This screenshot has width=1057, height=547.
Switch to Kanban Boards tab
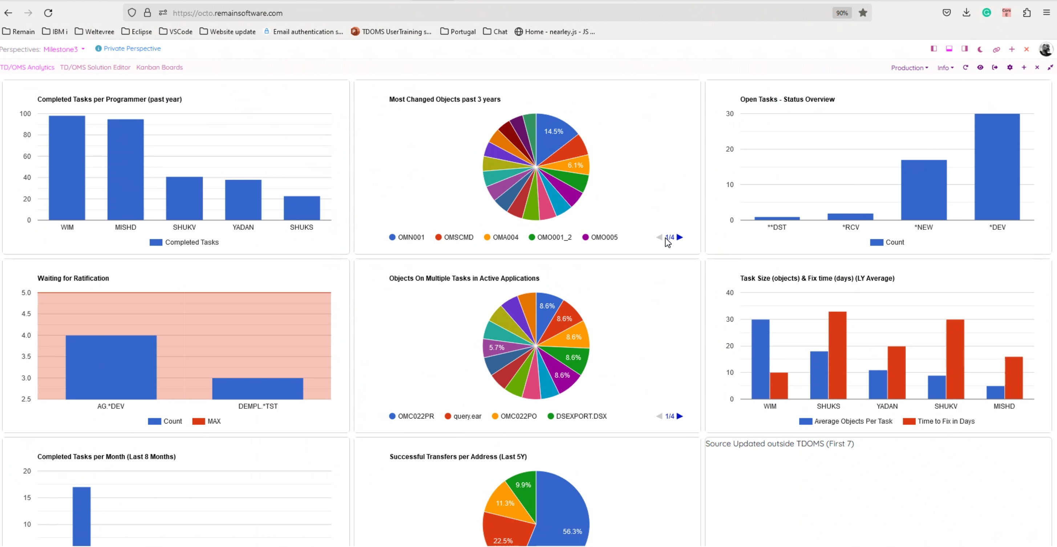tap(159, 67)
